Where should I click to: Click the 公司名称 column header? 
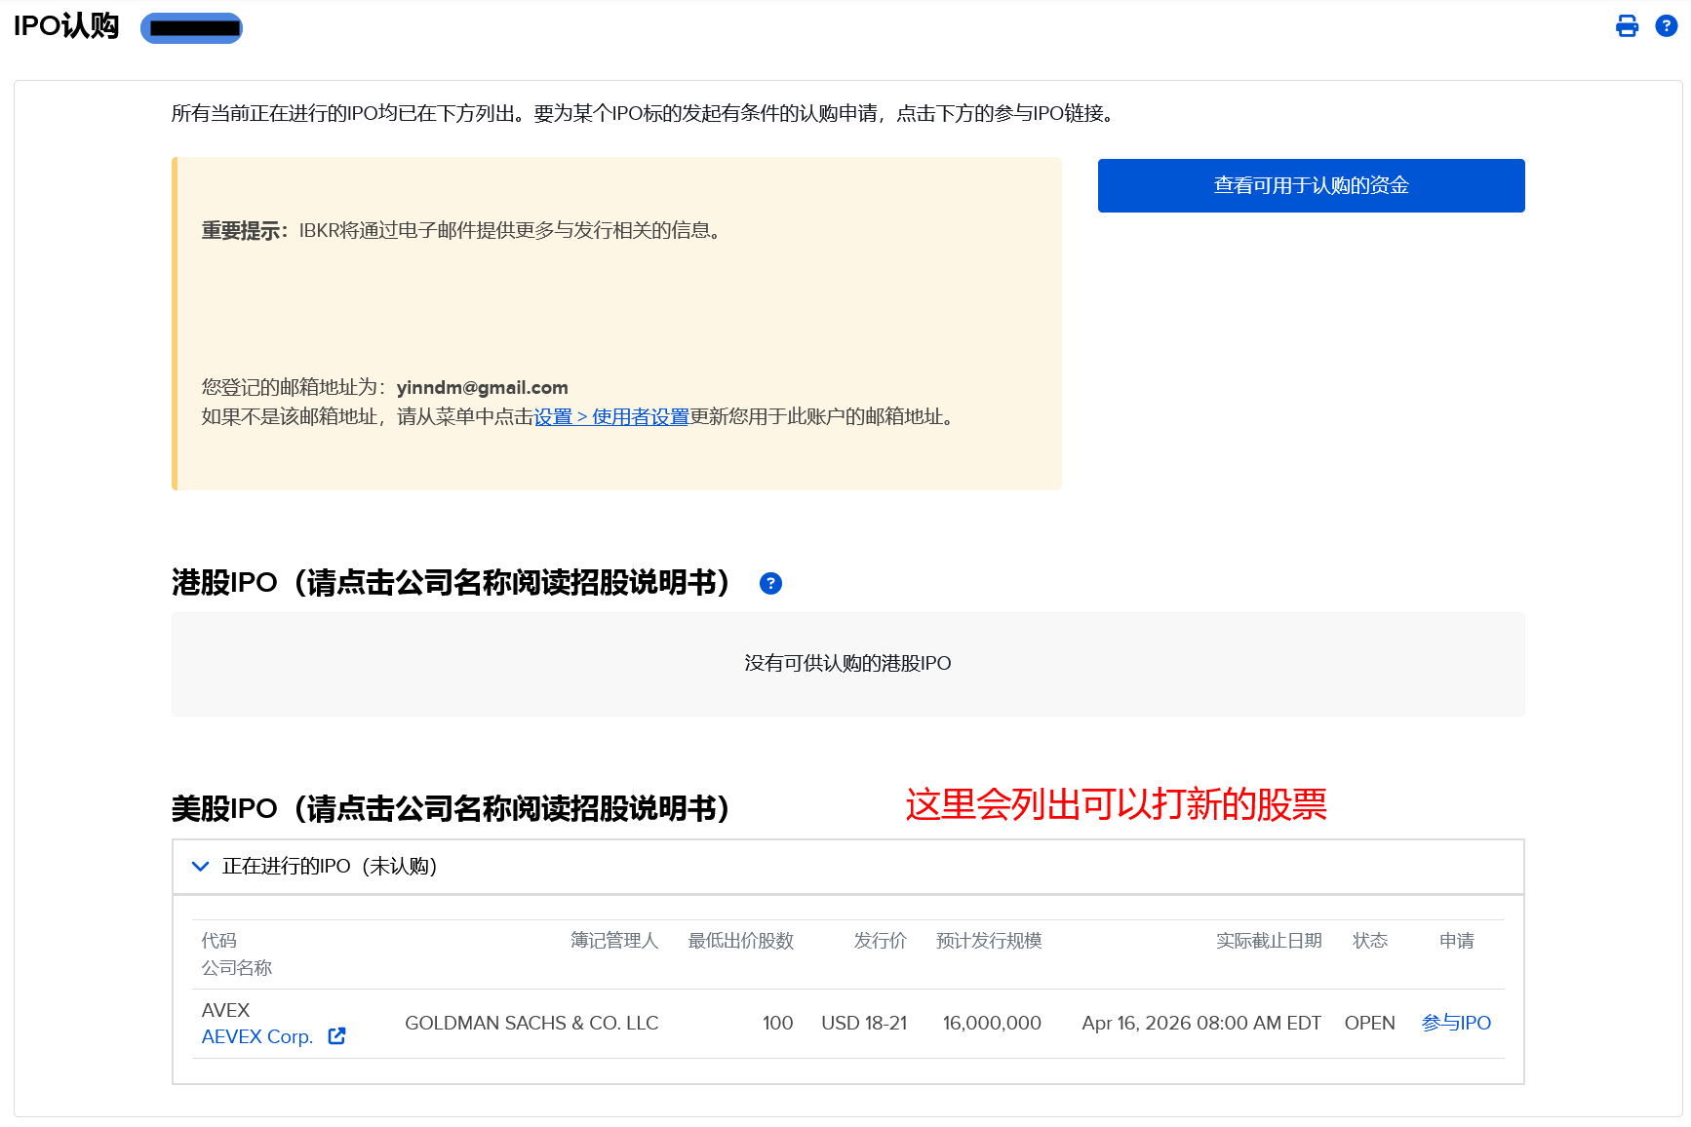pos(236,967)
